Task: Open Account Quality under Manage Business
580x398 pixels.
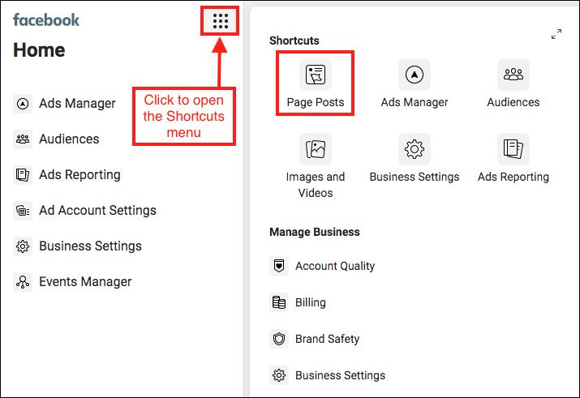Action: (x=335, y=266)
